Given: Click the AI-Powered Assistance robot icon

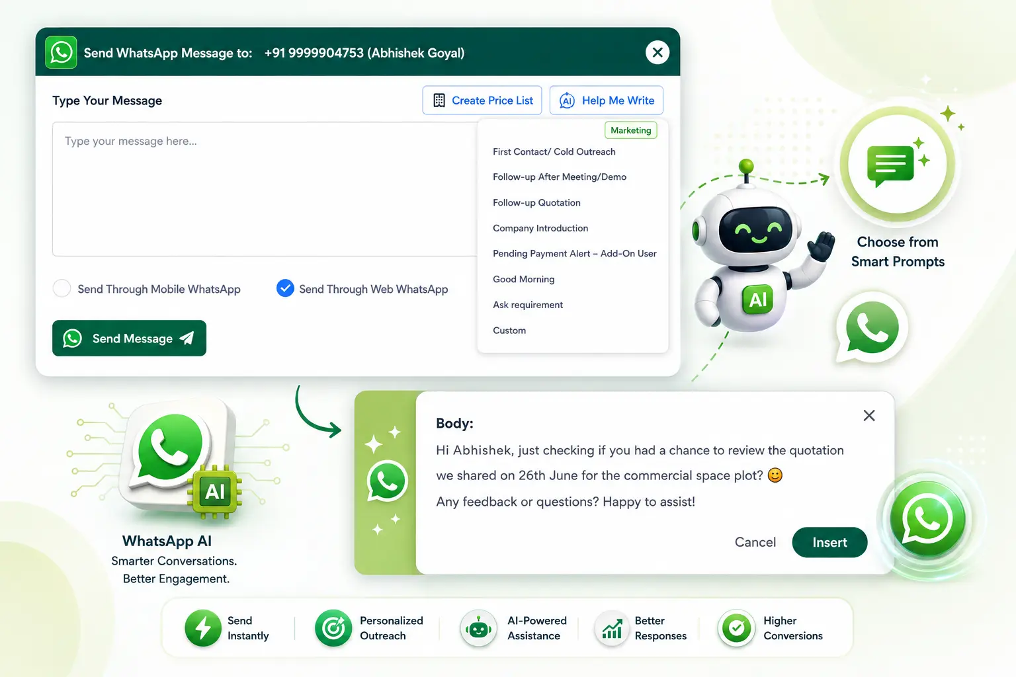Looking at the screenshot, I should (479, 628).
